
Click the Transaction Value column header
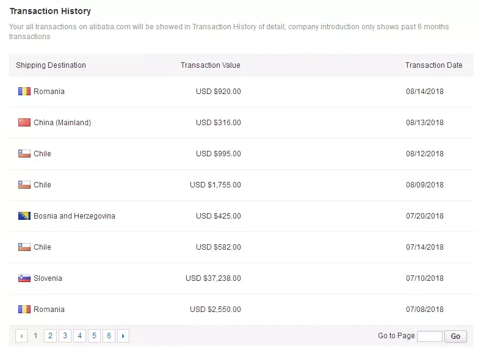[210, 65]
